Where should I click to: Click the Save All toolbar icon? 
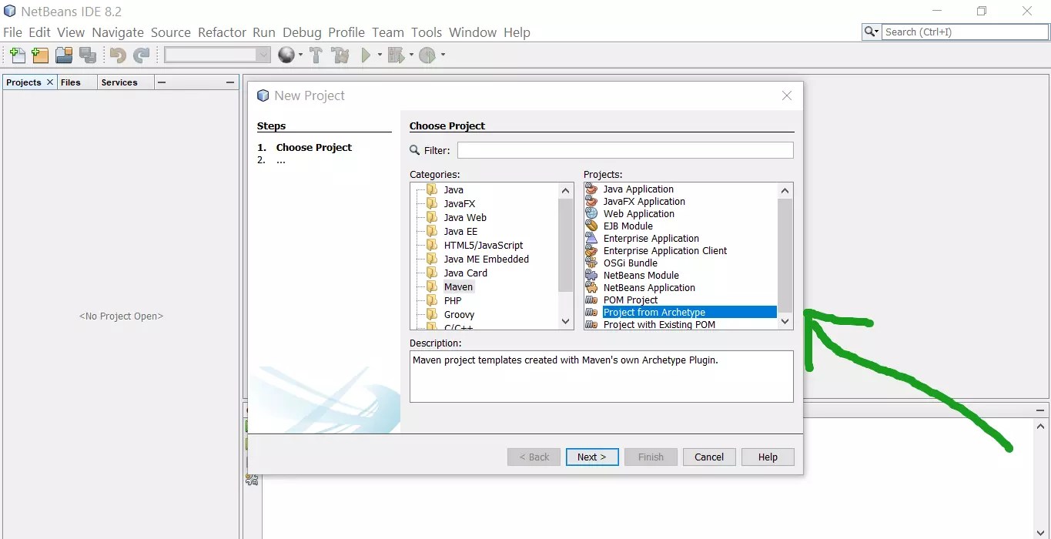click(88, 55)
